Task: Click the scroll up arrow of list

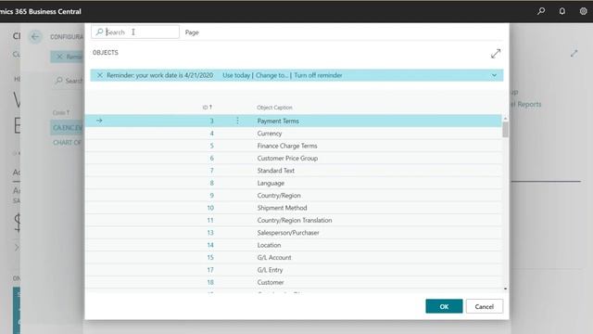Action: pyautogui.click(x=505, y=119)
